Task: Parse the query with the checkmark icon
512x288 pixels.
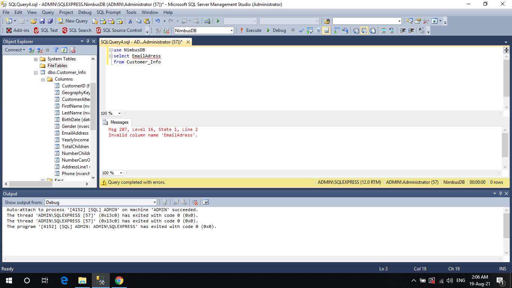Action: coord(301,30)
